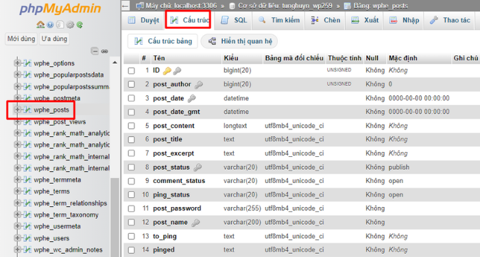This screenshot has width=480, height=257.
Task: Click table icon next to wphe_termmeta
Action: pos(27,180)
